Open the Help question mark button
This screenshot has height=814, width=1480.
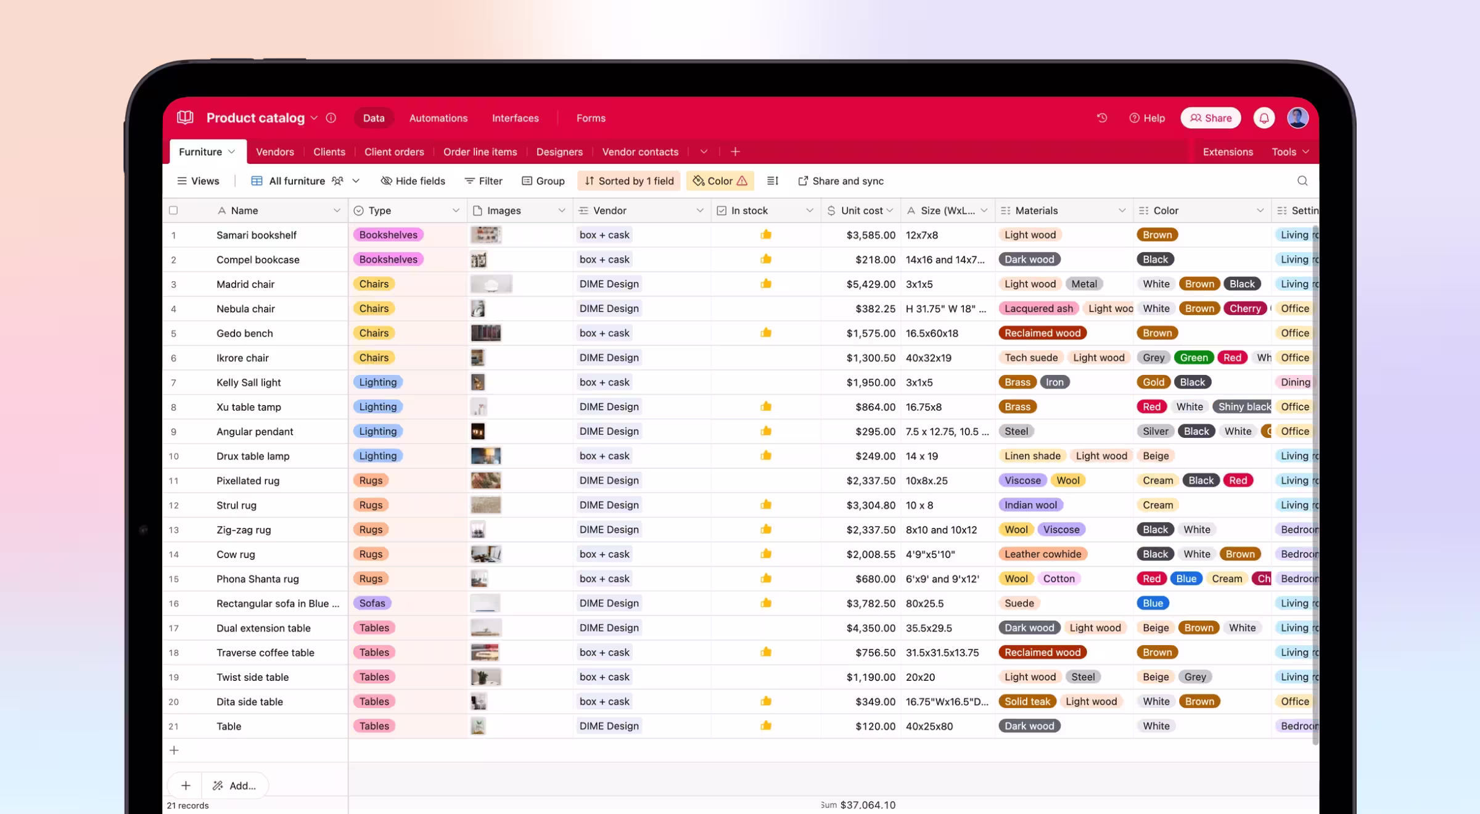[1147, 118]
